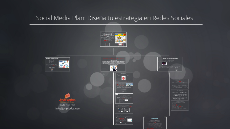Screen dimensions: 230x129
Task: Click the colorful food website screenshot image
Action: [x=120, y=38]
